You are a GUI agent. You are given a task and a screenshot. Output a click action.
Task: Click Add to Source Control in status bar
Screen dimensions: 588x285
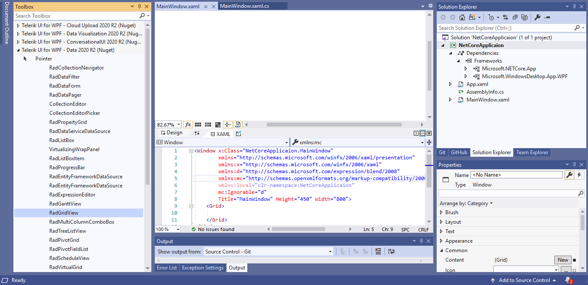pyautogui.click(x=524, y=280)
